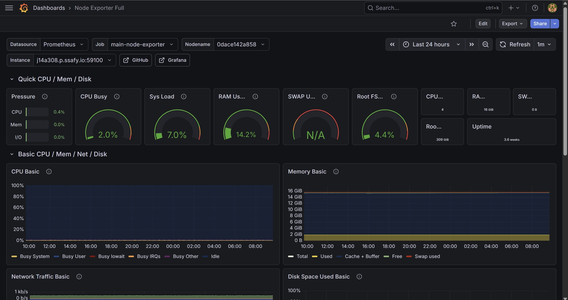This screenshot has width=568, height=300.
Task: Open Datasource Prometheus dropdown
Action: pos(64,44)
